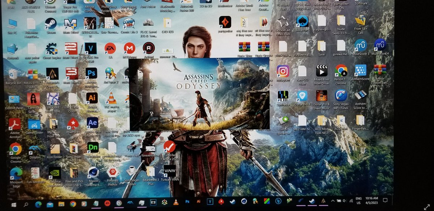Open Sony Vegas MP3 Tunes icon

pos(341,100)
